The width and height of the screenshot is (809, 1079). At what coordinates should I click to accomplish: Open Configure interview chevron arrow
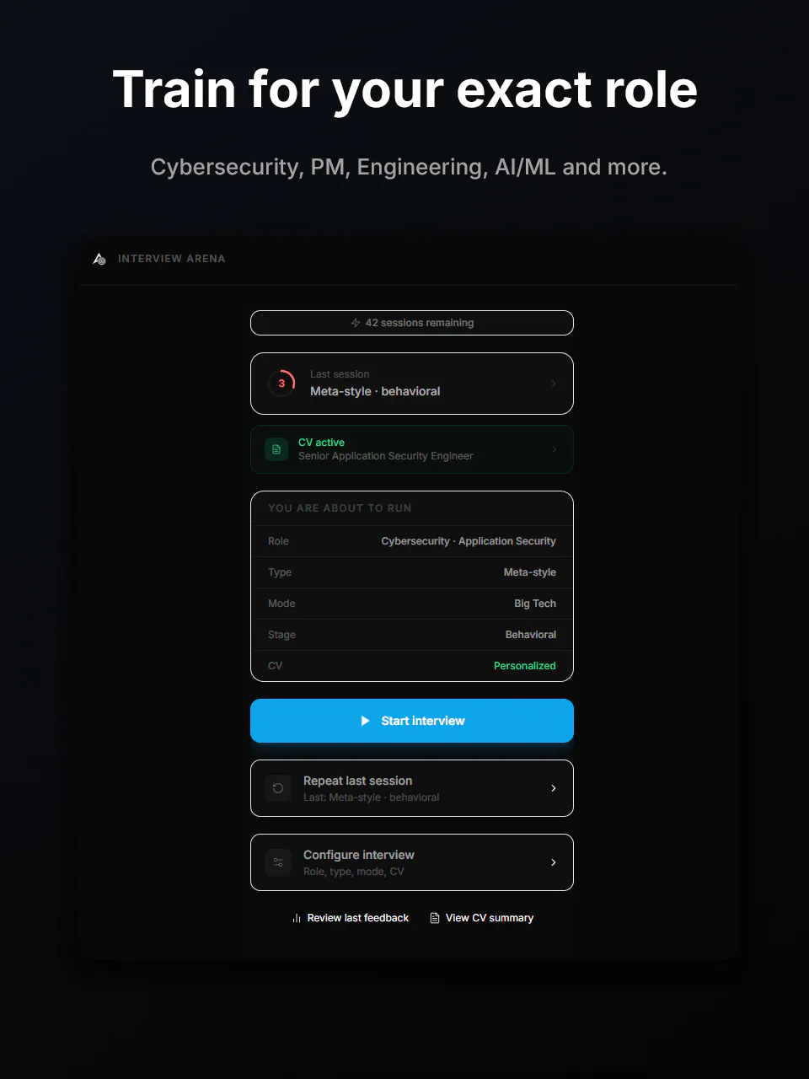554,862
